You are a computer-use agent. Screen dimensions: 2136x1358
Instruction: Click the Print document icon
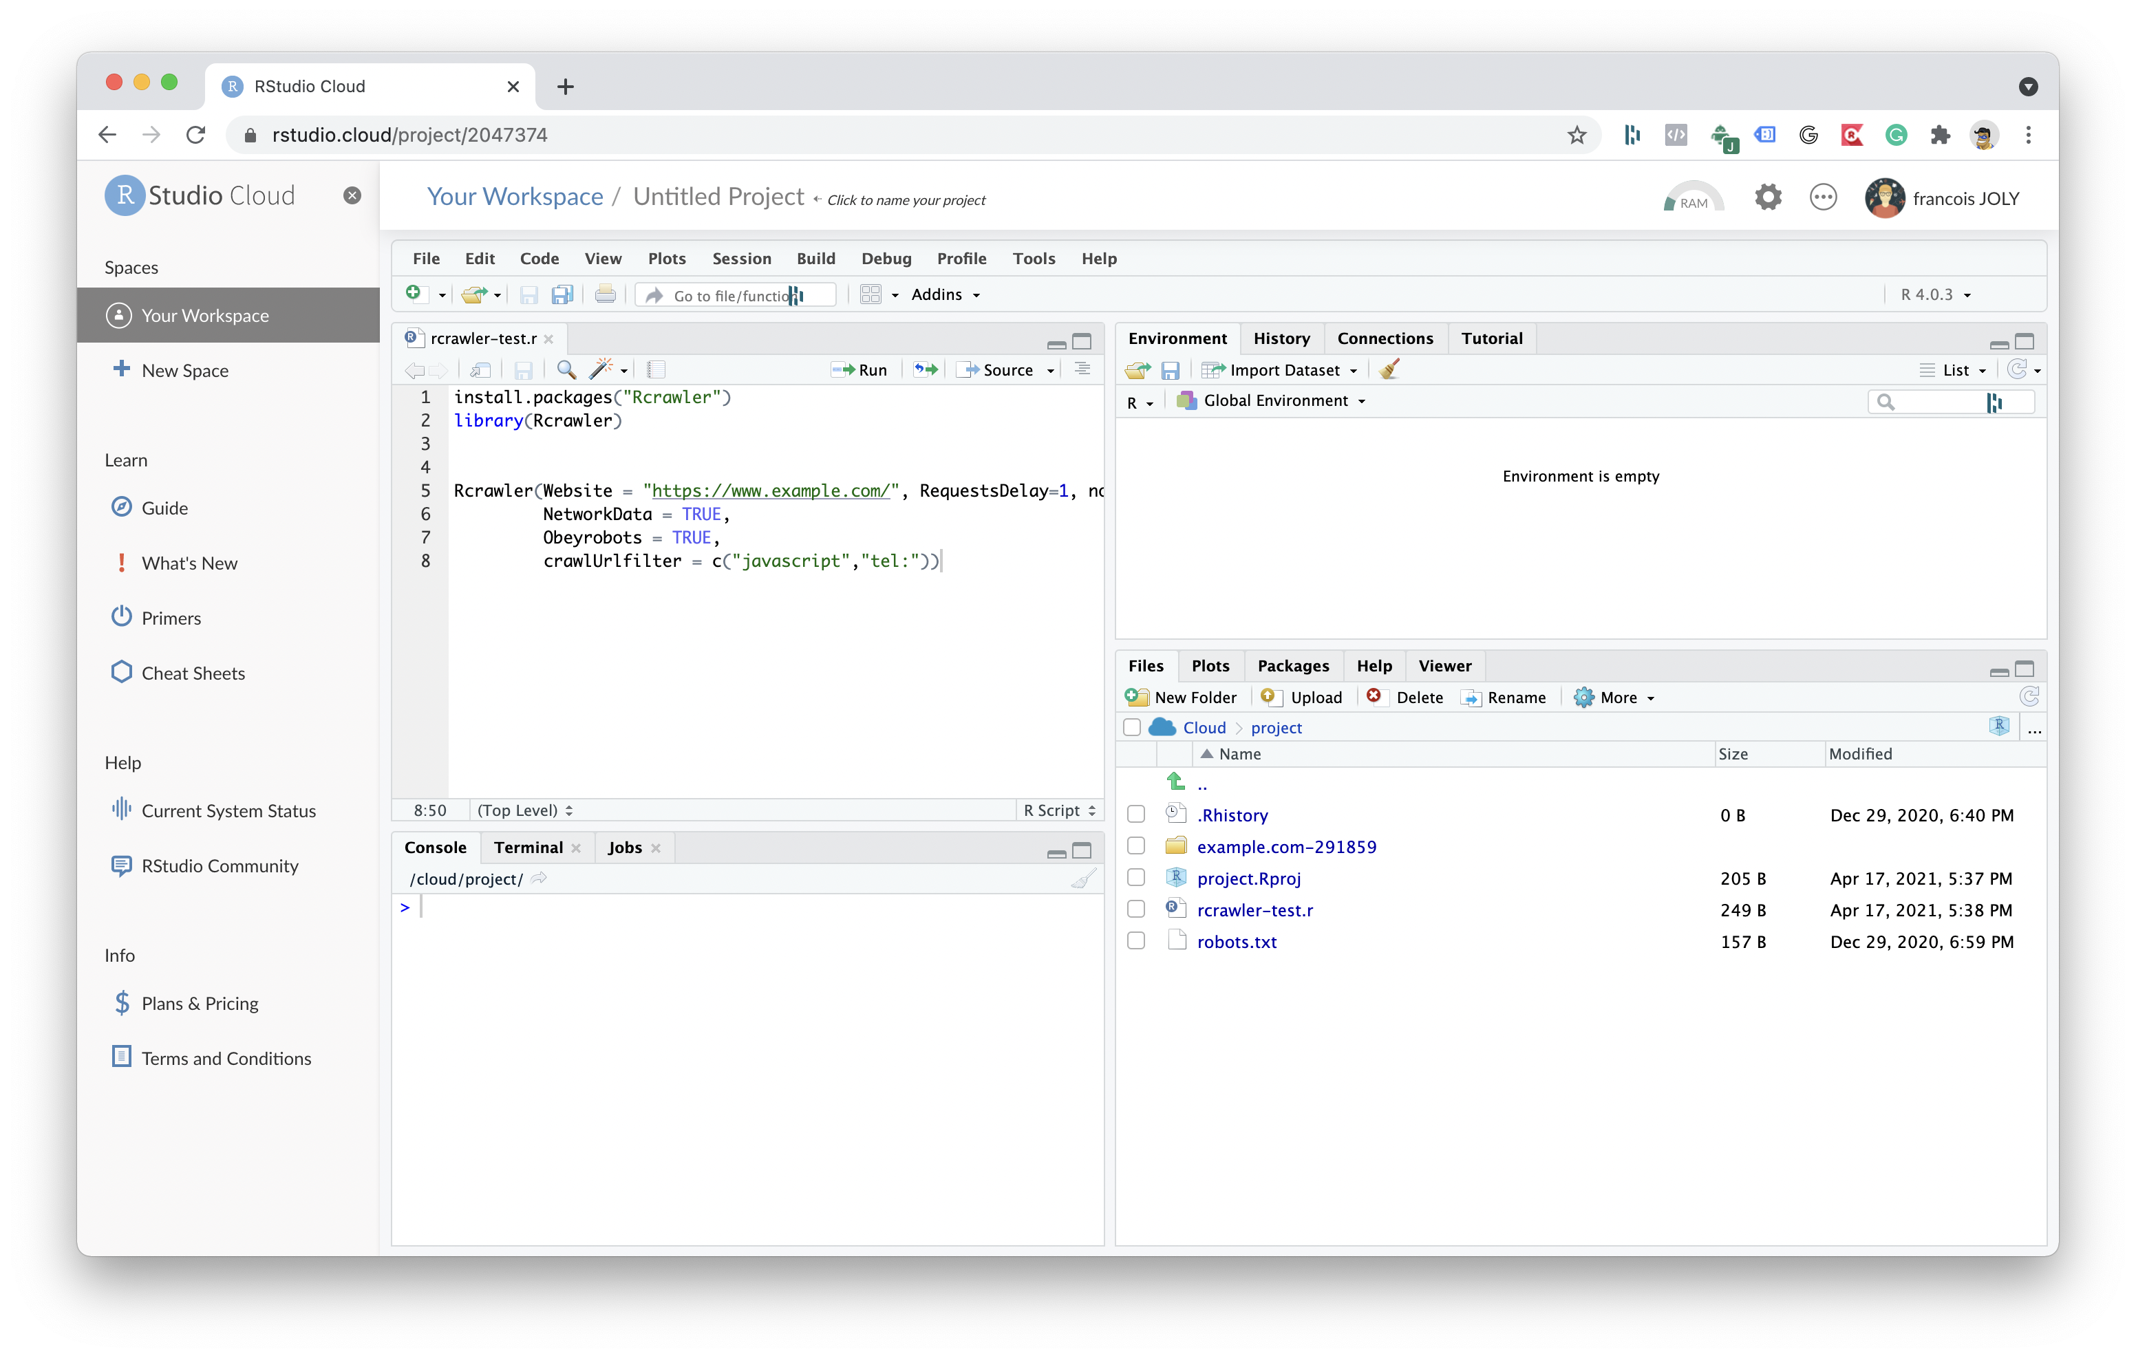tap(605, 294)
